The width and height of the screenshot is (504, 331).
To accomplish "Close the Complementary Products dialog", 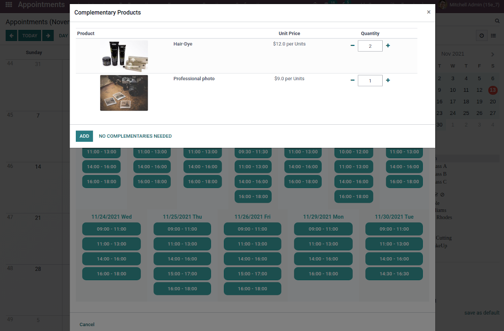I will pyautogui.click(x=429, y=12).
